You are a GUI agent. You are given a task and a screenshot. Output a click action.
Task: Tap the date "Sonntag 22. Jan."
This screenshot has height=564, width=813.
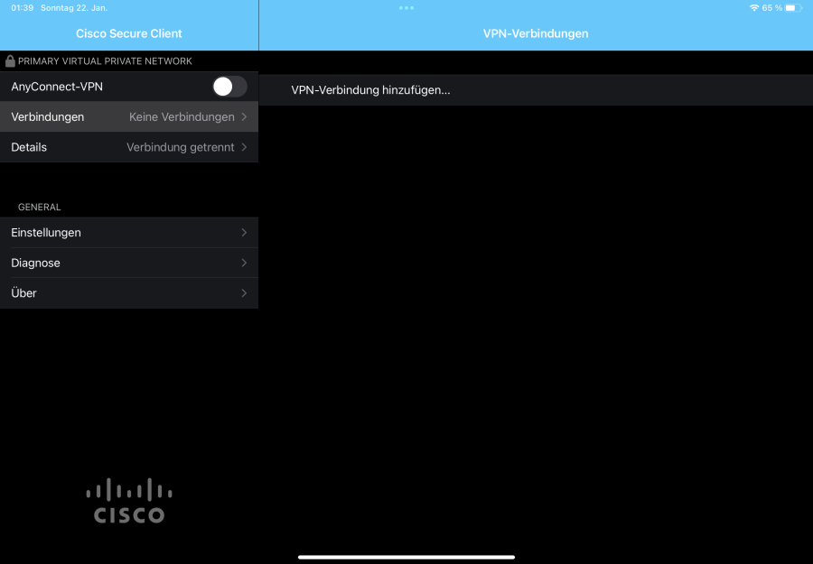pyautogui.click(x=74, y=8)
